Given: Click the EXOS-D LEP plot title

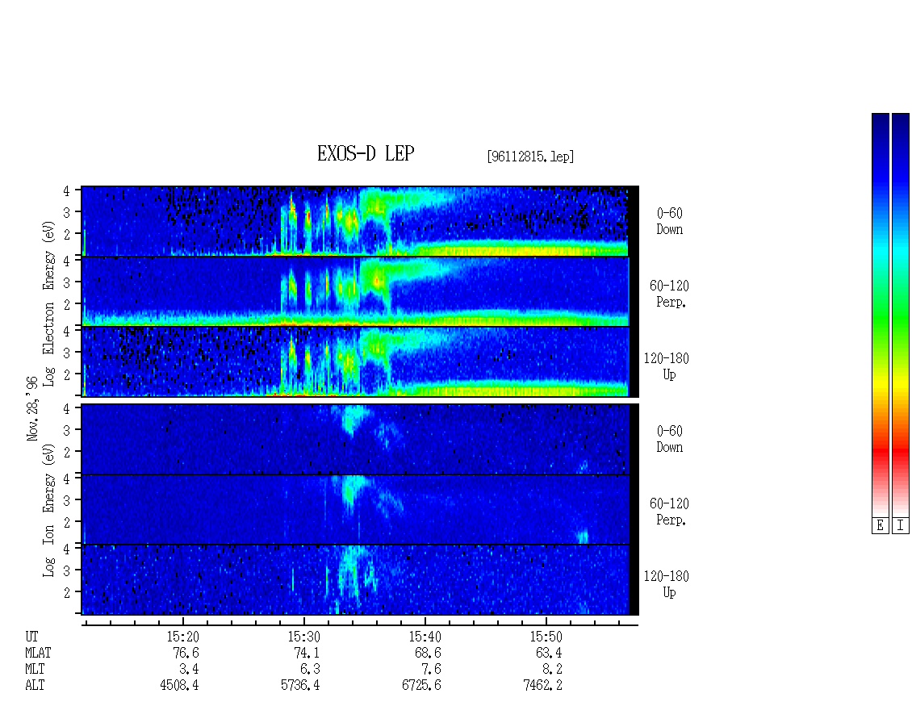Looking at the screenshot, I should tap(366, 153).
